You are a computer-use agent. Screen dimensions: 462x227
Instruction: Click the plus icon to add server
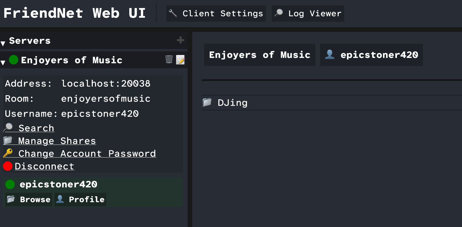(180, 40)
